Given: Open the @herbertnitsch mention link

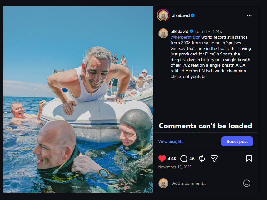Looking at the screenshot, I should point(185,37).
